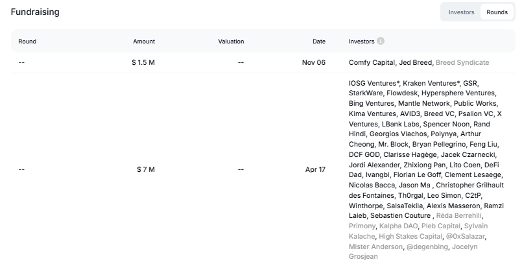Open Spencer Noon investor link
Viewport: 522px width, 275px height.
click(446, 124)
